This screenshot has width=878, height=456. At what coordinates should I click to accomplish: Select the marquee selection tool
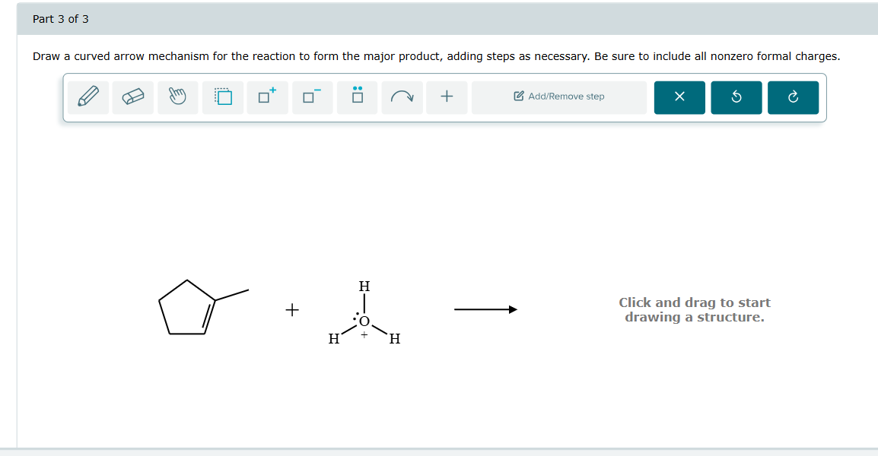(222, 97)
